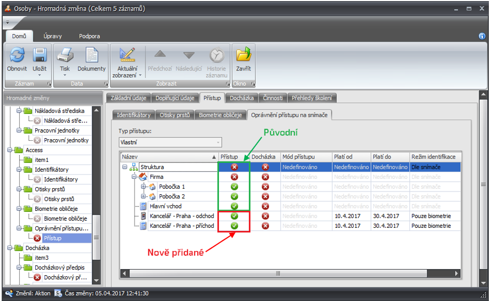Toggle Přístup for Pobočka 2
The width and height of the screenshot is (490, 301).
click(234, 196)
